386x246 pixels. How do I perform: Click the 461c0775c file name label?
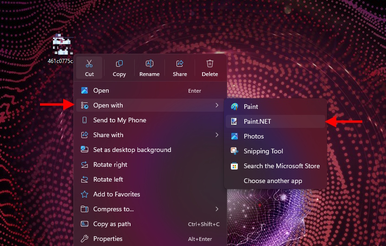pyautogui.click(x=60, y=61)
